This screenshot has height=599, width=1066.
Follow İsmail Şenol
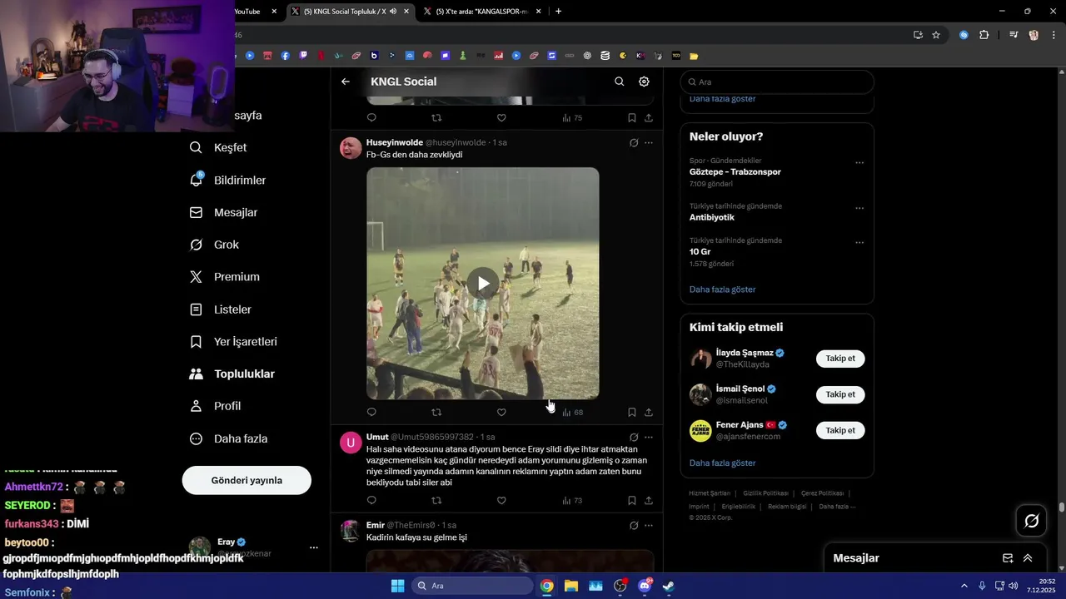[x=840, y=394]
